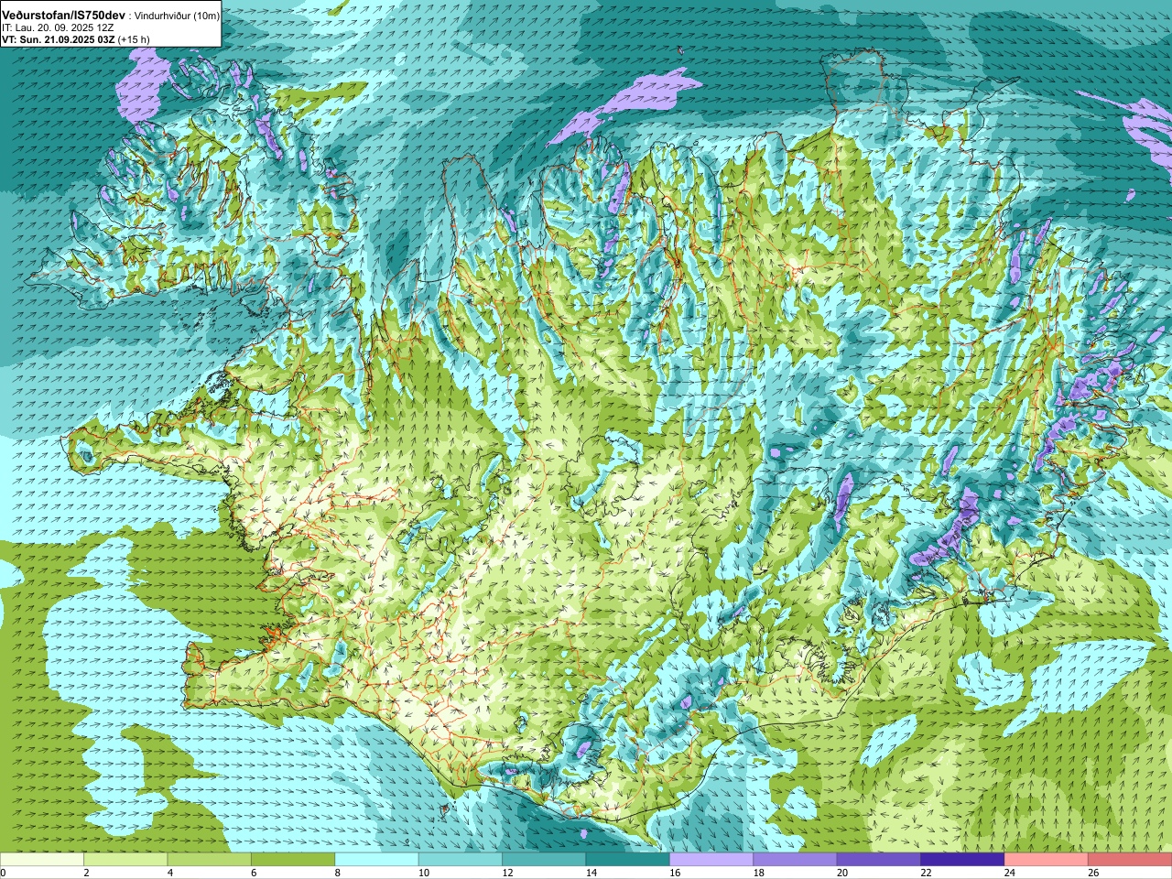Click the '(+15 h)' forecast offset text
The width and height of the screenshot is (1172, 879).
click(134, 39)
